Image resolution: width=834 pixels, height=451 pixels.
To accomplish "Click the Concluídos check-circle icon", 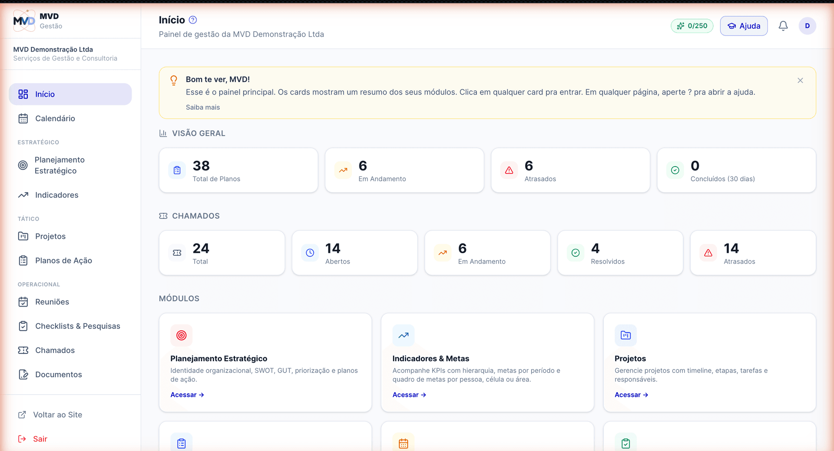I will (675, 170).
